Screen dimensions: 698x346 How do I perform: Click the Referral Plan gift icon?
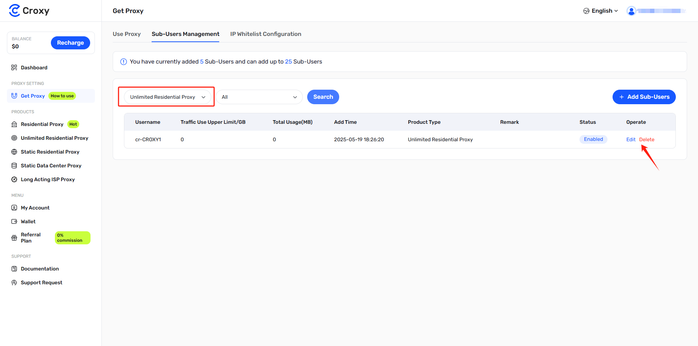coord(14,238)
